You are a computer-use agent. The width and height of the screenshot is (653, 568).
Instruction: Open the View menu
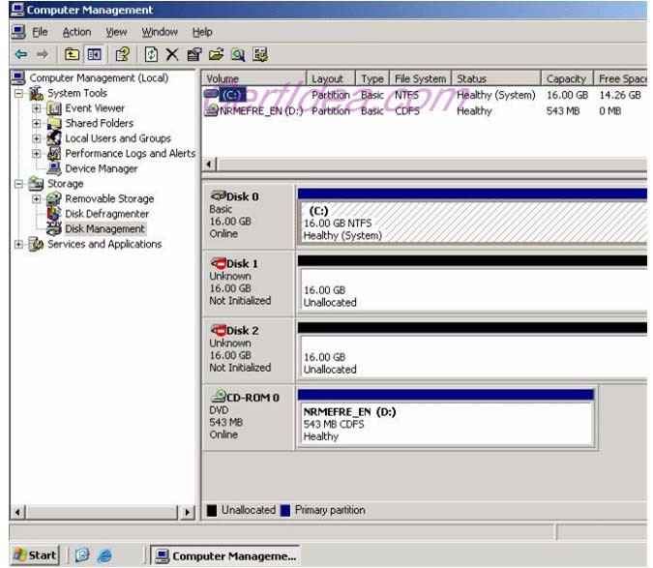[x=116, y=32]
